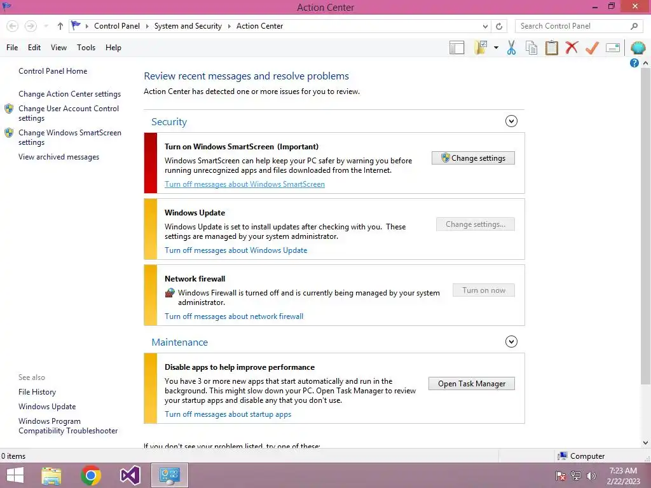Open Change Windows SmartScreen settings link

click(x=70, y=137)
